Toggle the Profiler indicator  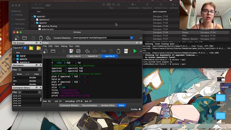point(140,109)
